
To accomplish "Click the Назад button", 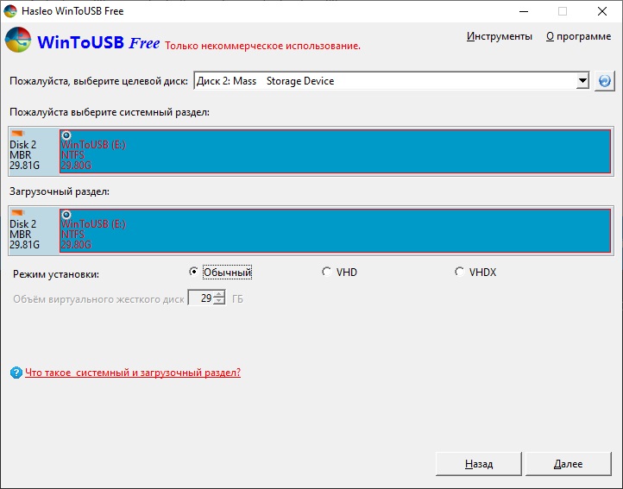I will [478, 464].
